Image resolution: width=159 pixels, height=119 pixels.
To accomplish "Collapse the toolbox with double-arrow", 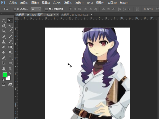I will tap(2, 14).
